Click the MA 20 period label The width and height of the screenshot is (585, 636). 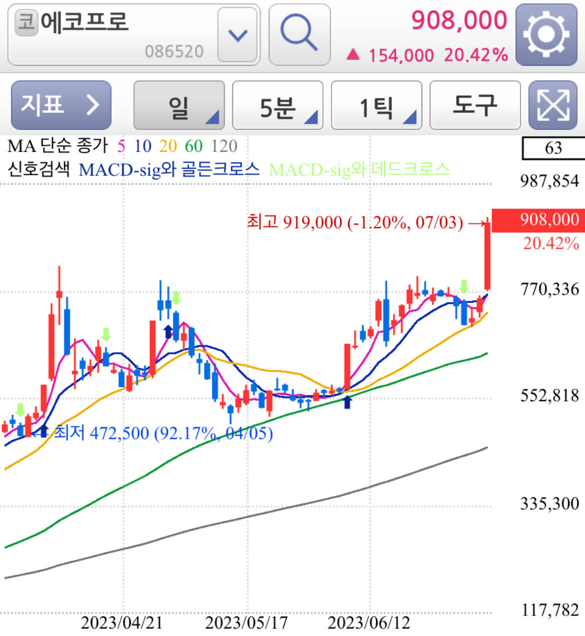point(168,146)
